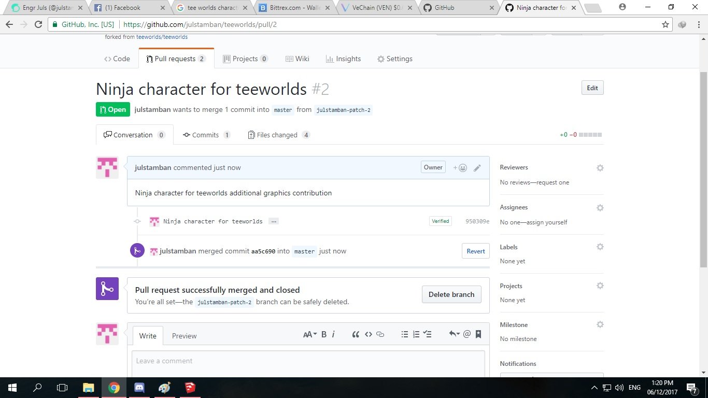Open the teeworlds/teeworlds fork source link

point(162,37)
